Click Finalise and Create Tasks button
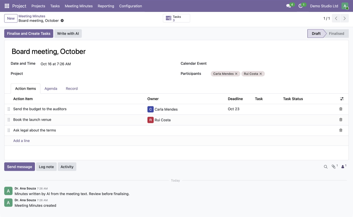Image resolution: width=353 pixels, height=217 pixels. (x=29, y=34)
